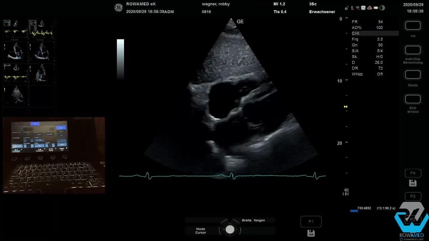Screen dimensions: 429x241
Task: Click the HD save icon below P1
Action: click(311, 233)
